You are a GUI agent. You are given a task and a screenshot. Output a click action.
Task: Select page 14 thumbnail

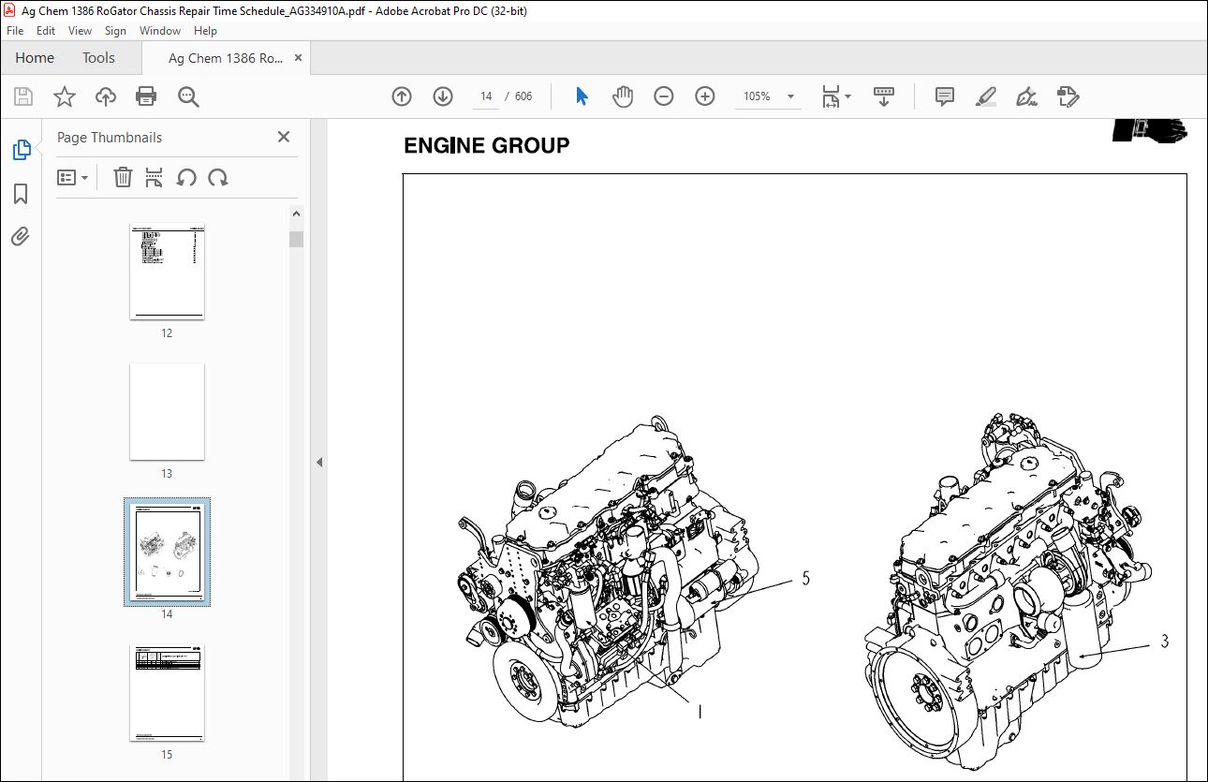click(x=167, y=553)
